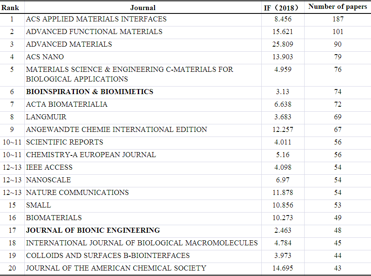Select the paper count "101"

pyautogui.click(x=338, y=32)
